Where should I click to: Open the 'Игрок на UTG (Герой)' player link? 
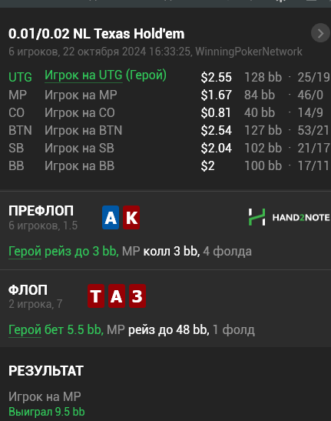click(105, 75)
